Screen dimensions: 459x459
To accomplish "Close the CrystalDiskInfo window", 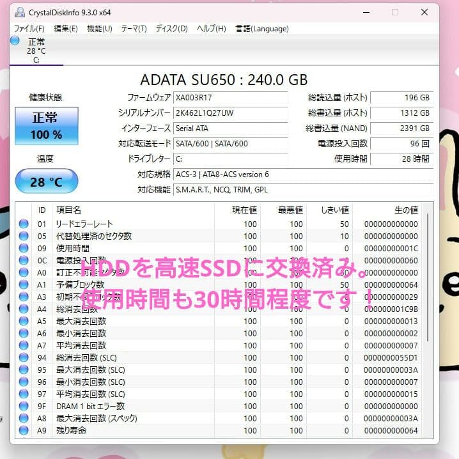I will [424, 12].
